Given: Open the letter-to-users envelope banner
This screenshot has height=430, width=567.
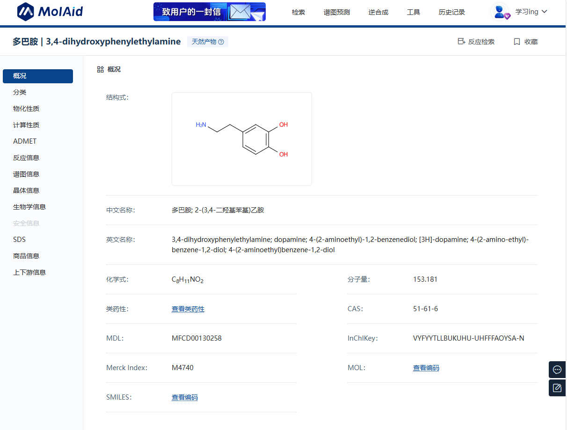Looking at the screenshot, I should point(209,12).
